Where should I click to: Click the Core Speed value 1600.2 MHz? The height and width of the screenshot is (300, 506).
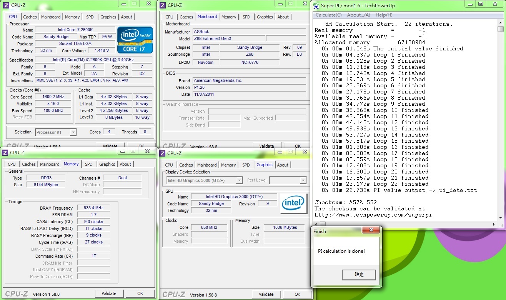tap(53, 97)
